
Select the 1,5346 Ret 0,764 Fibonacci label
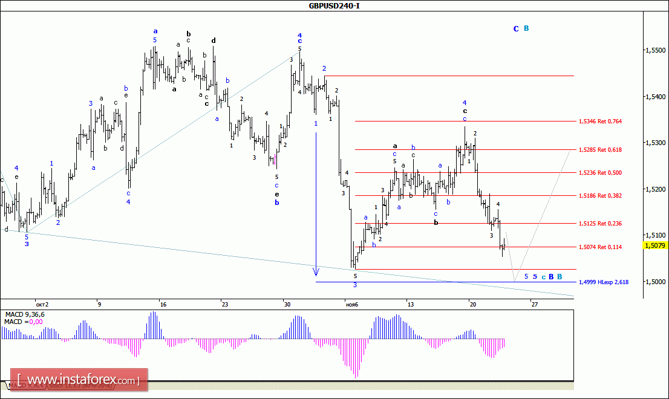600,121
